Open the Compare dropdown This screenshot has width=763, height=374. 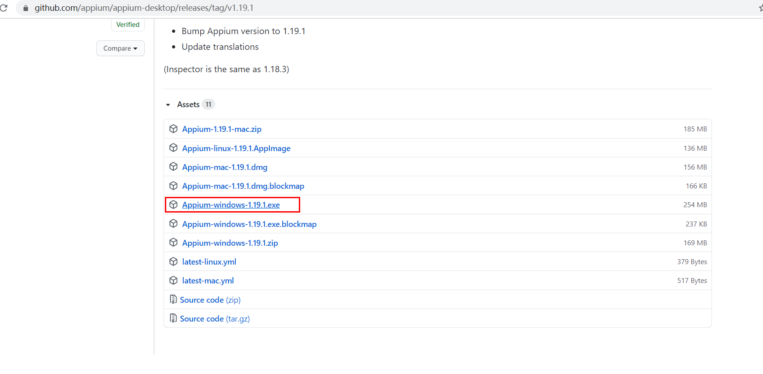click(121, 48)
